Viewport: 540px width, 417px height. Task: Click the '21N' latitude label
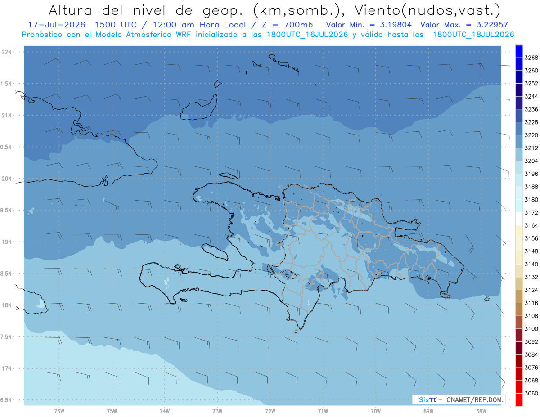pos(6,115)
